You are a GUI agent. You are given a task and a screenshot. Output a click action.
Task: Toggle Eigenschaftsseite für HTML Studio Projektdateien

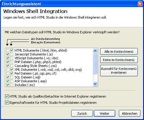pos(7,103)
